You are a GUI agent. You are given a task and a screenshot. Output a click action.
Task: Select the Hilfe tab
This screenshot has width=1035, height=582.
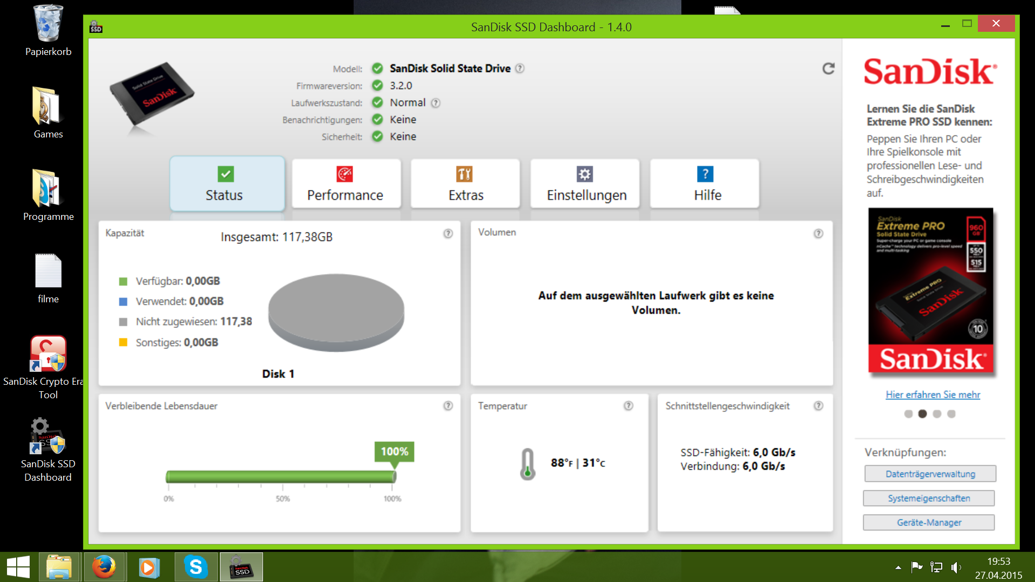[705, 184]
